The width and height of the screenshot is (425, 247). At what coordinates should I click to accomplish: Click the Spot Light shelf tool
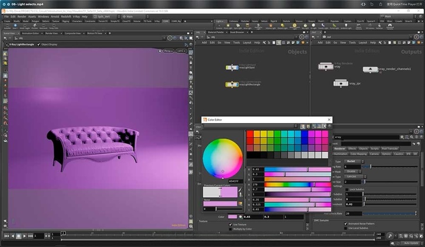tap(238, 26)
